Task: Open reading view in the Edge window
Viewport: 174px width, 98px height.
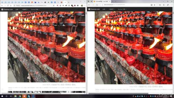Action: click(x=152, y=5)
